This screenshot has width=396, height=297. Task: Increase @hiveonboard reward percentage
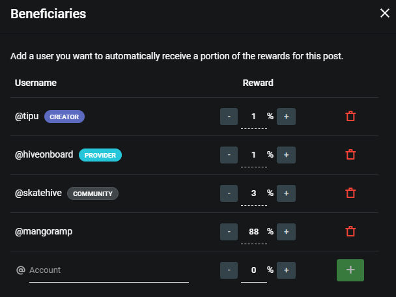pyautogui.click(x=286, y=155)
